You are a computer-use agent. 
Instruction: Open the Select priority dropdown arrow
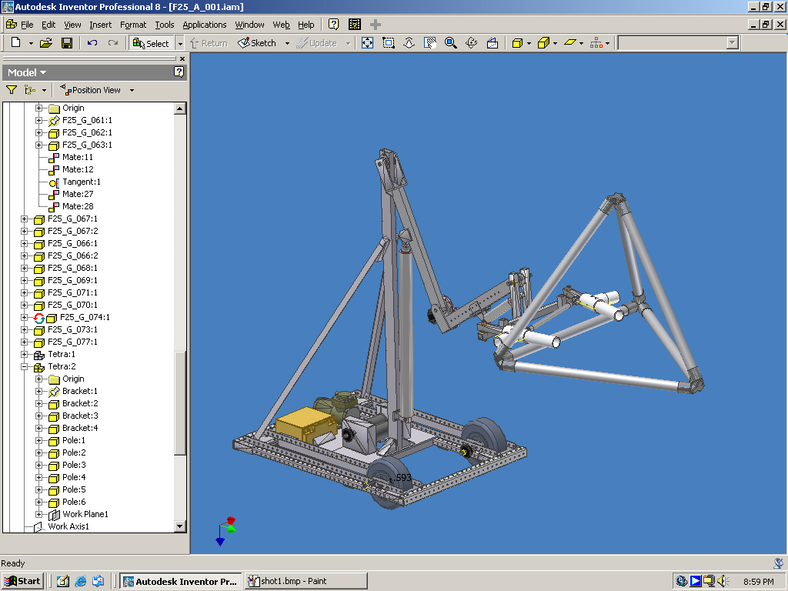(180, 43)
